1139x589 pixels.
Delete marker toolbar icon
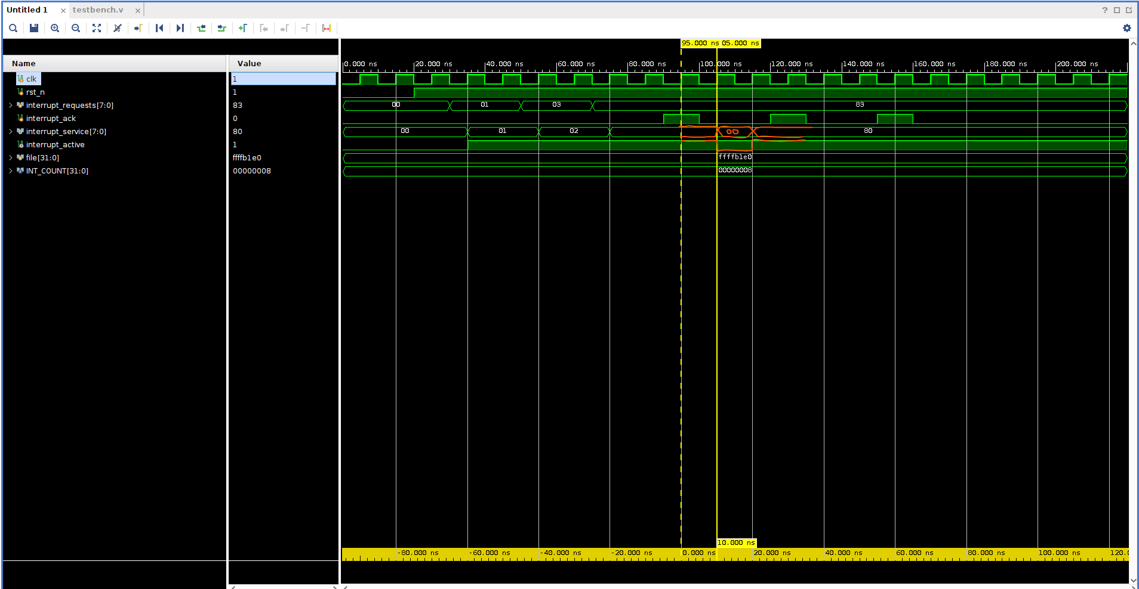tap(306, 28)
